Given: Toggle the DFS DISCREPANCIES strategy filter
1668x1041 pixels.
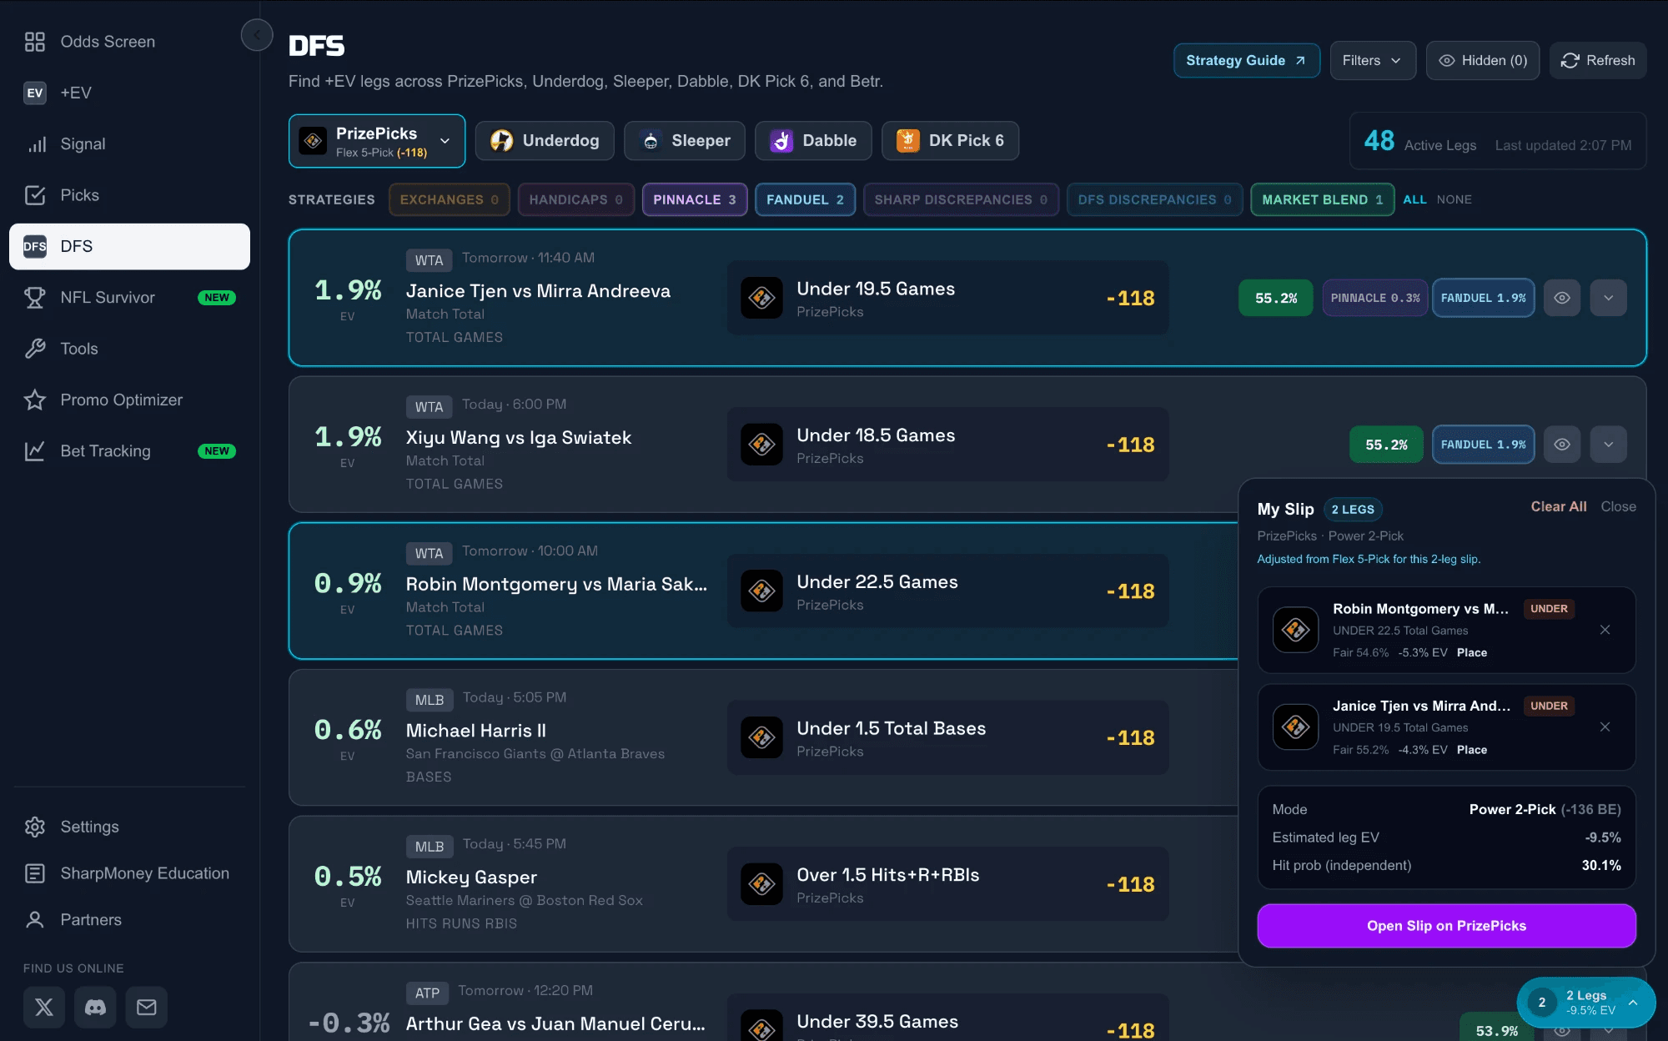Looking at the screenshot, I should (1154, 199).
